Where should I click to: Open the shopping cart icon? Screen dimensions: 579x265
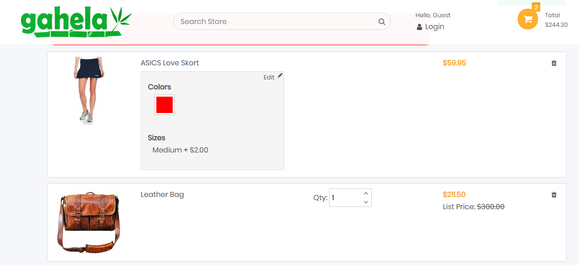tap(528, 19)
